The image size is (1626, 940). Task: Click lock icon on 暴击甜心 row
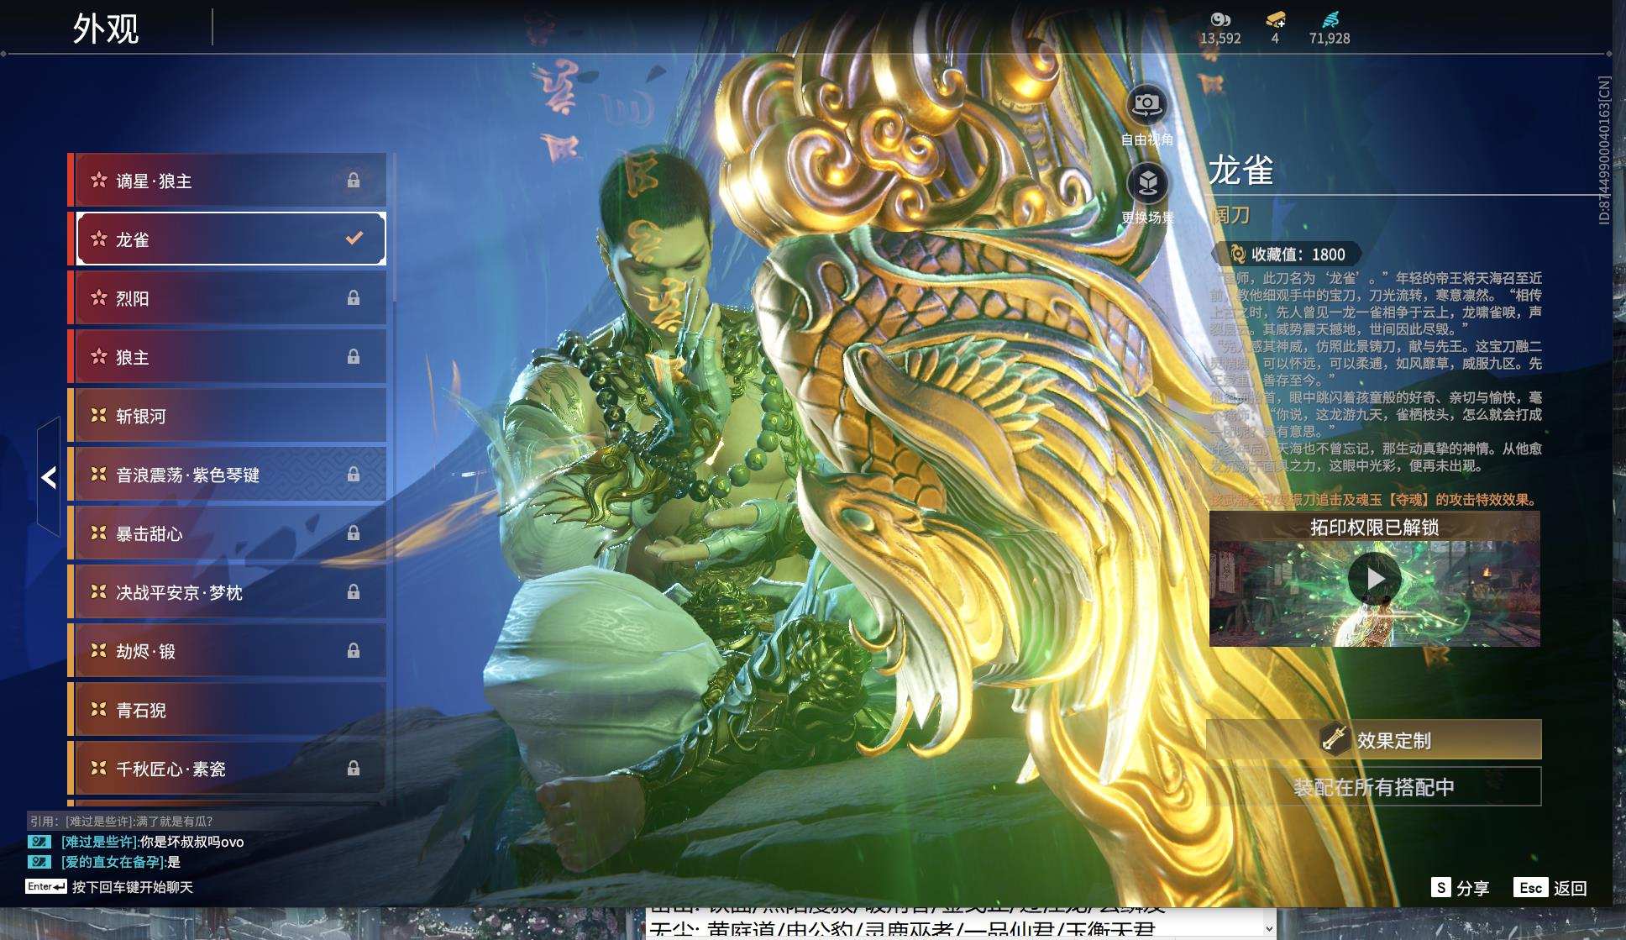[x=354, y=533]
